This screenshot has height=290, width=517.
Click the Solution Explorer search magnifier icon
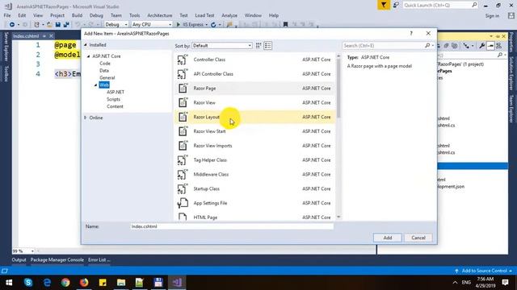[500, 55]
